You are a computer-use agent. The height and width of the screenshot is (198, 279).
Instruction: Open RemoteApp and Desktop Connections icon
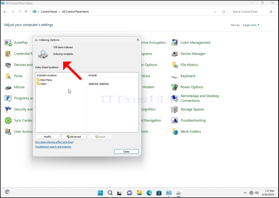click(174, 98)
